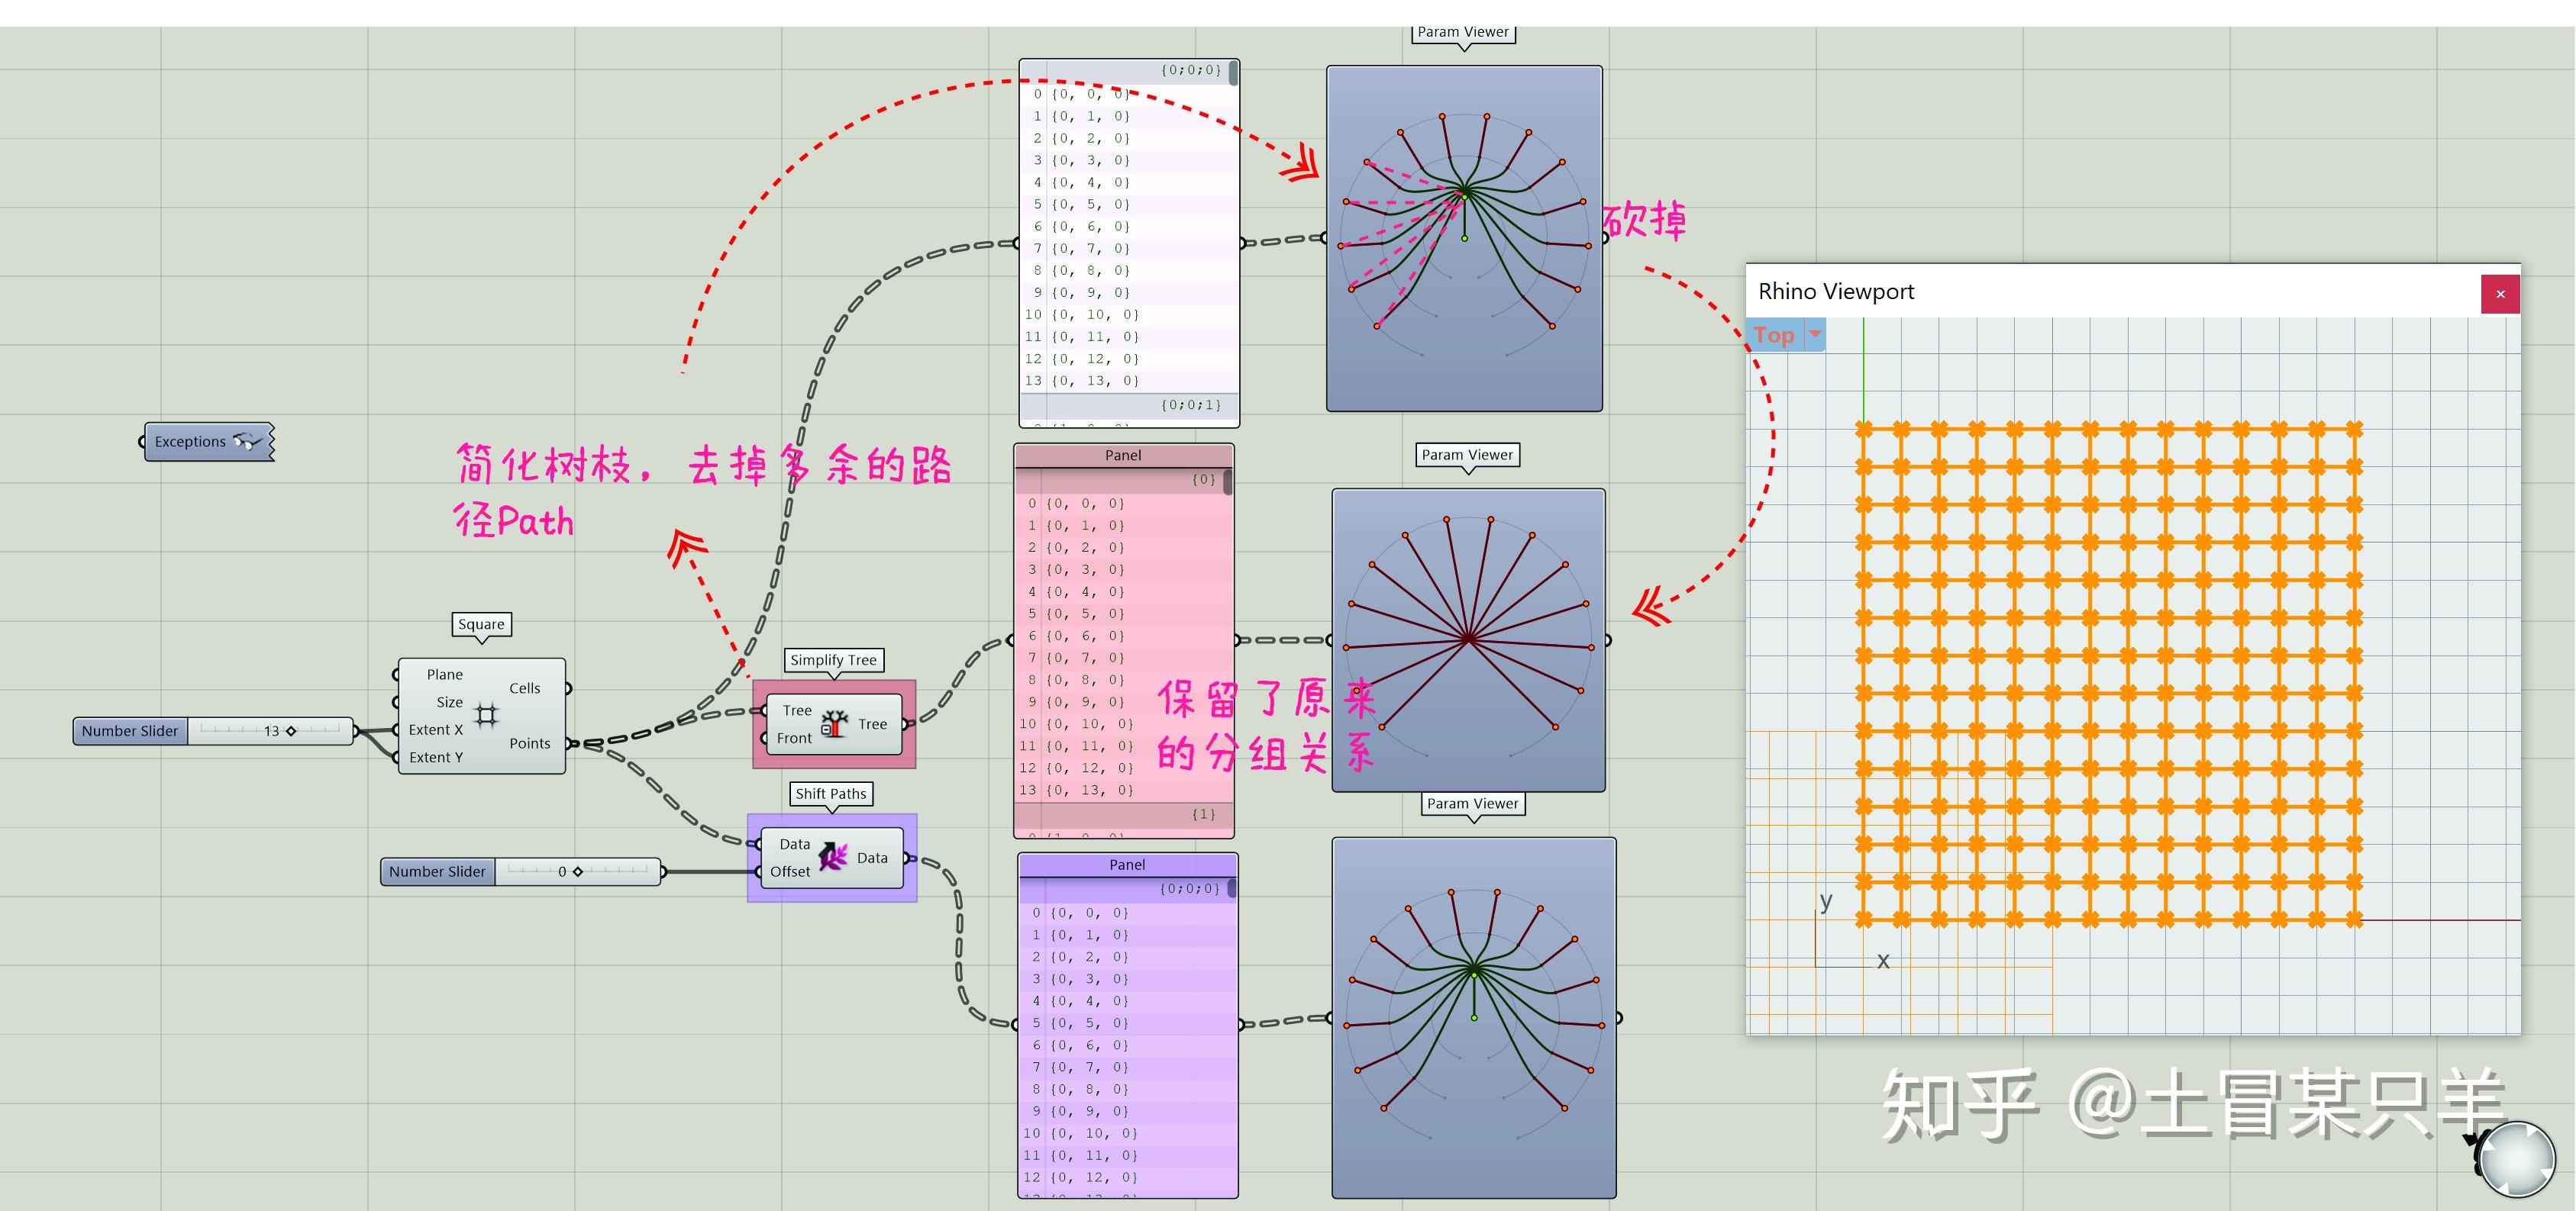Select the top Param Viewer tree diagram
The image size is (2576, 1211).
pos(1464,239)
